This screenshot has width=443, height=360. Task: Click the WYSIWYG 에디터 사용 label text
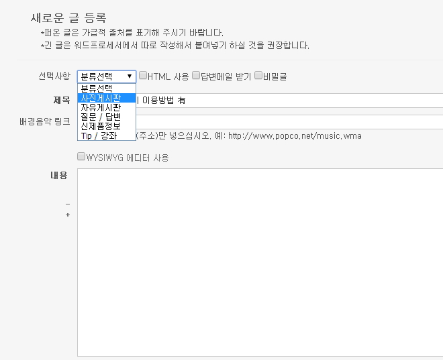pyautogui.click(x=128, y=158)
